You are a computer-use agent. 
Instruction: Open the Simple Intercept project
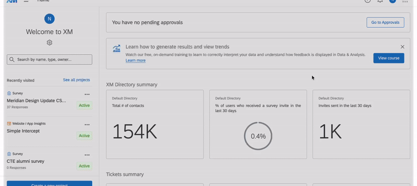[23, 131]
